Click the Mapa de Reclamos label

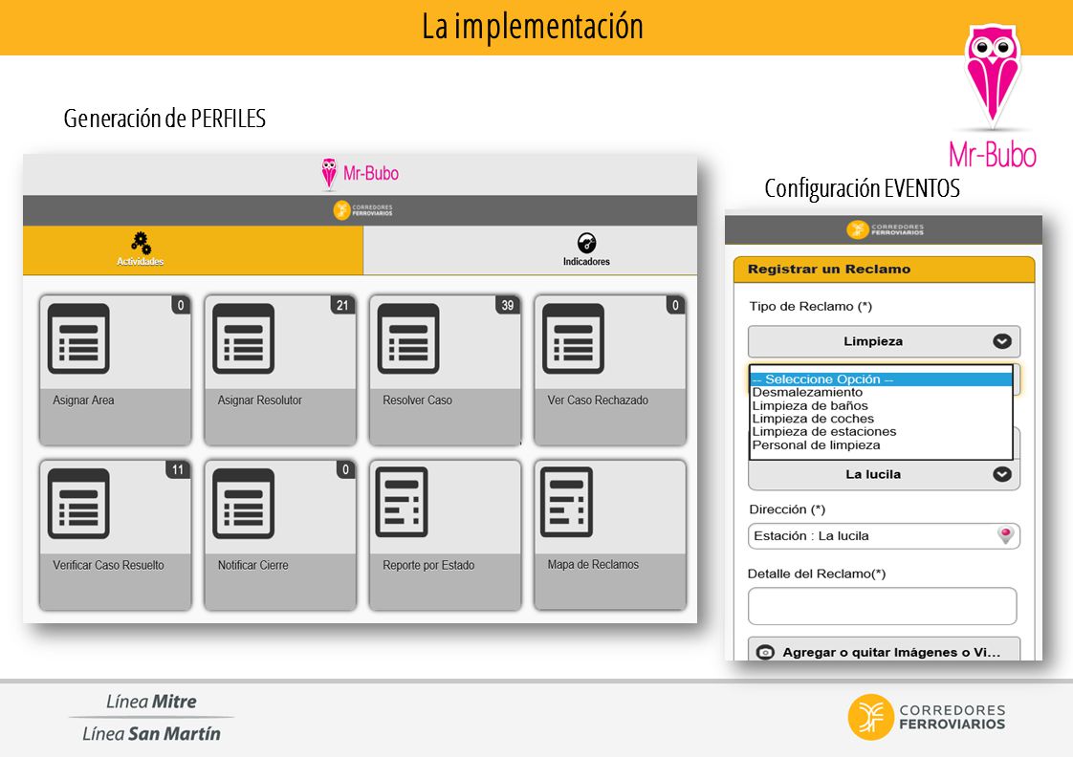(593, 564)
